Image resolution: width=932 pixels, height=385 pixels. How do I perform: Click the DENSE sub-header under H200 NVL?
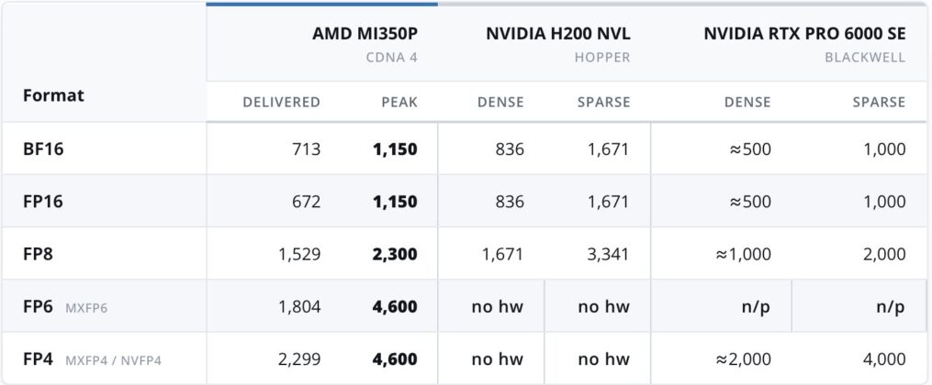[x=500, y=102]
